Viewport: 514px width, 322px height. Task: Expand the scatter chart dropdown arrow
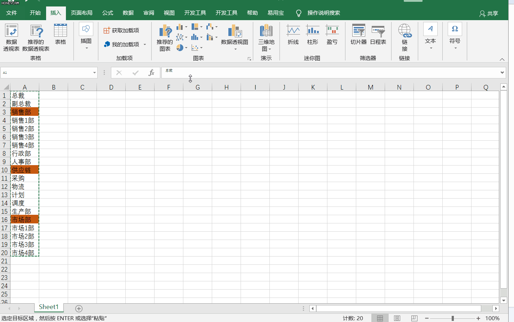(x=201, y=47)
